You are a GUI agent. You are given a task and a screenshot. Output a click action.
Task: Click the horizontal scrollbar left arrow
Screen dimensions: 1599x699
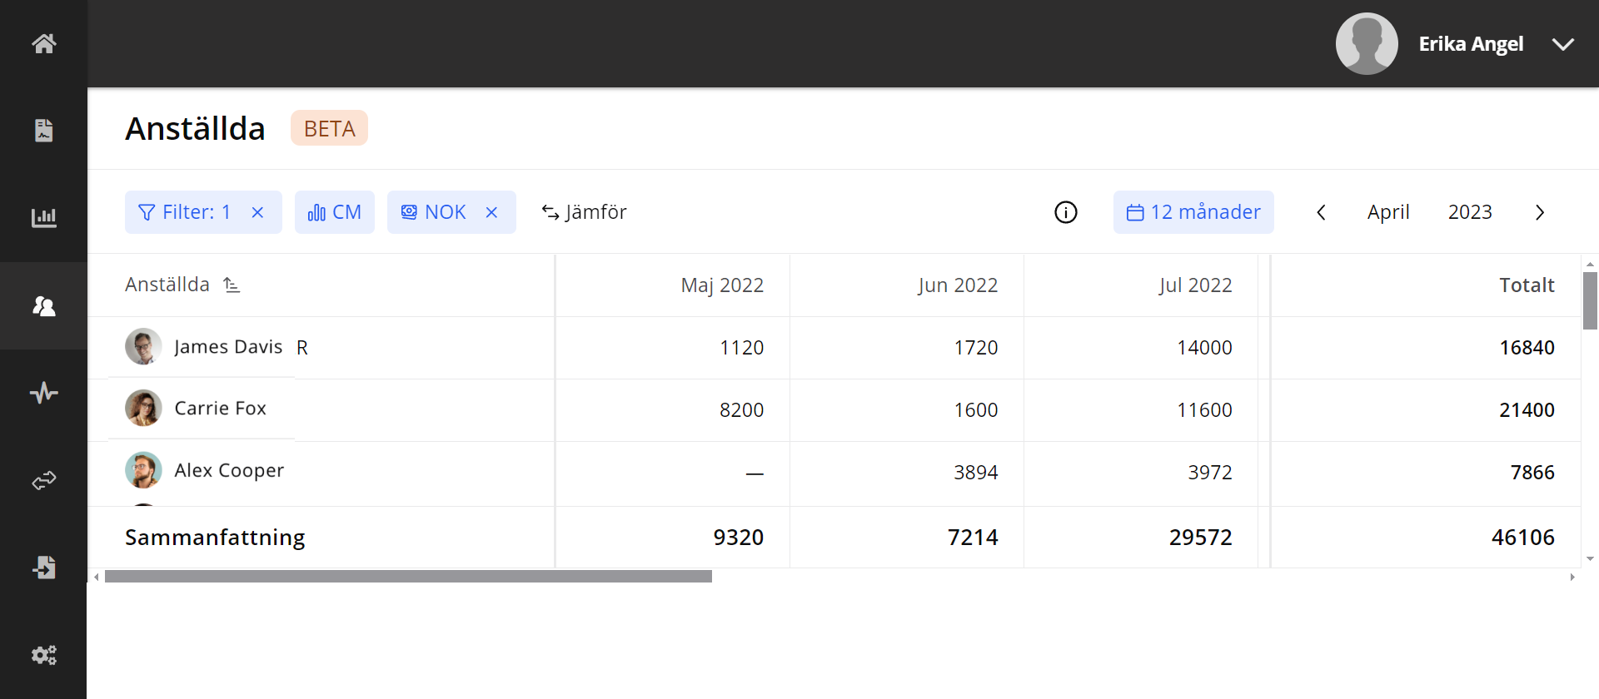pos(97,577)
